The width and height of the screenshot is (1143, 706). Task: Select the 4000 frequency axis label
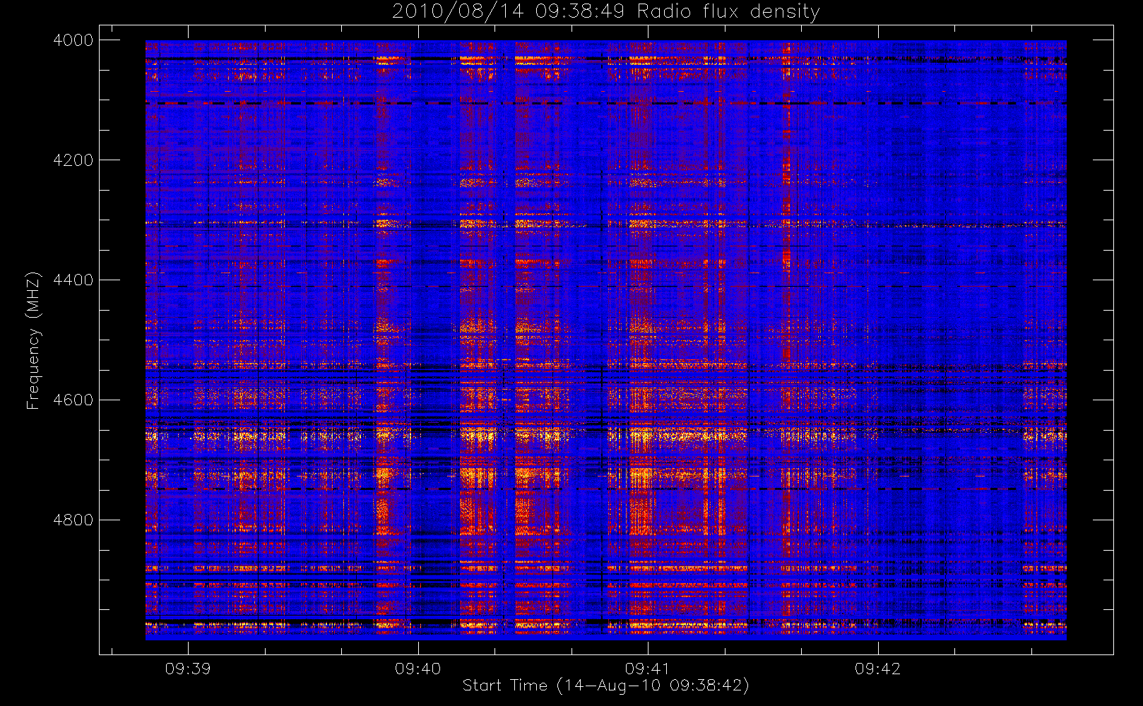[73, 40]
